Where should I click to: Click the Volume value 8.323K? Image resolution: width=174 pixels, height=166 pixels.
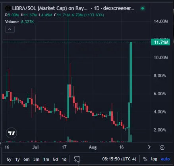[27, 22]
